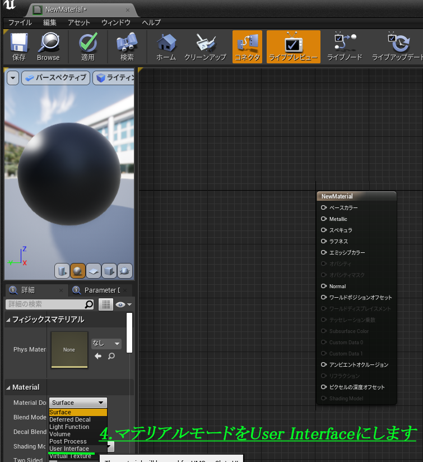Click Metallic input pin
Screen dimensions: 423x462
(x=324, y=219)
